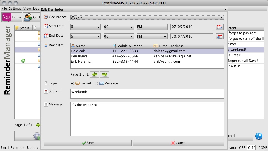Click the Status column header in background
The height and width of the screenshot is (151, 268).
[x=23, y=28]
